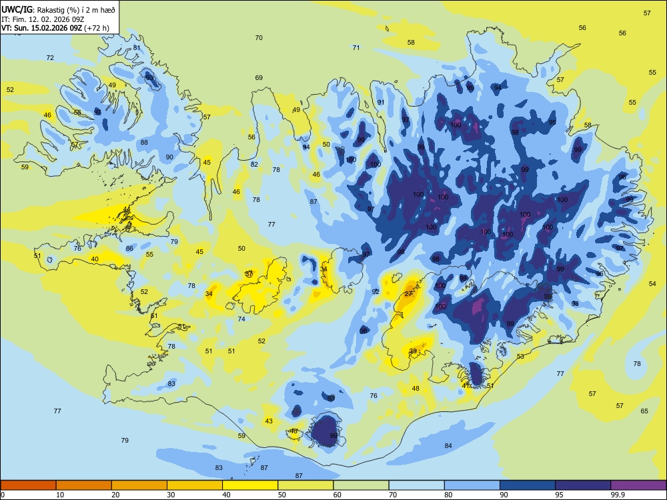Screen dimensions: 667x500
Task: Click the 'Rakastig (%) í 2 m hæð' title
Action: point(76,10)
